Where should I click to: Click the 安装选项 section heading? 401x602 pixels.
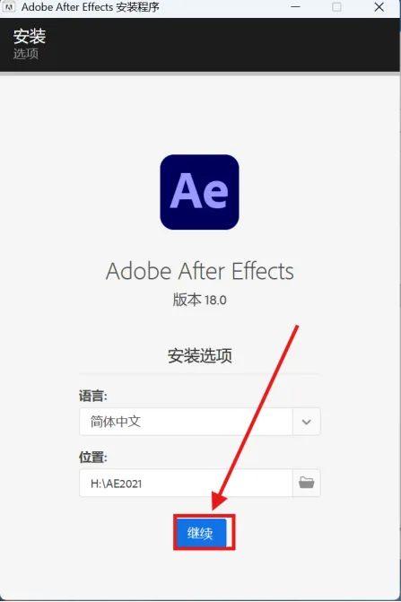pos(200,356)
